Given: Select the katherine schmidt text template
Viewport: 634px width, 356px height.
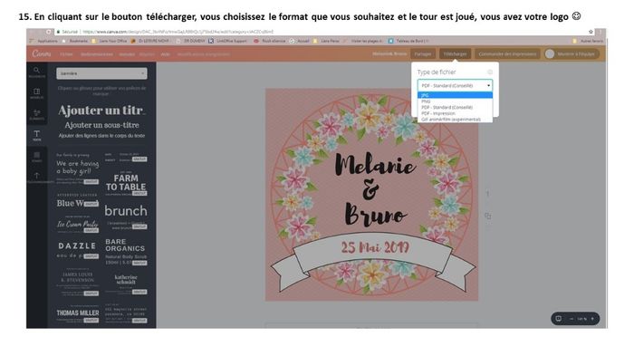Looking at the screenshot, I should click(126, 284).
